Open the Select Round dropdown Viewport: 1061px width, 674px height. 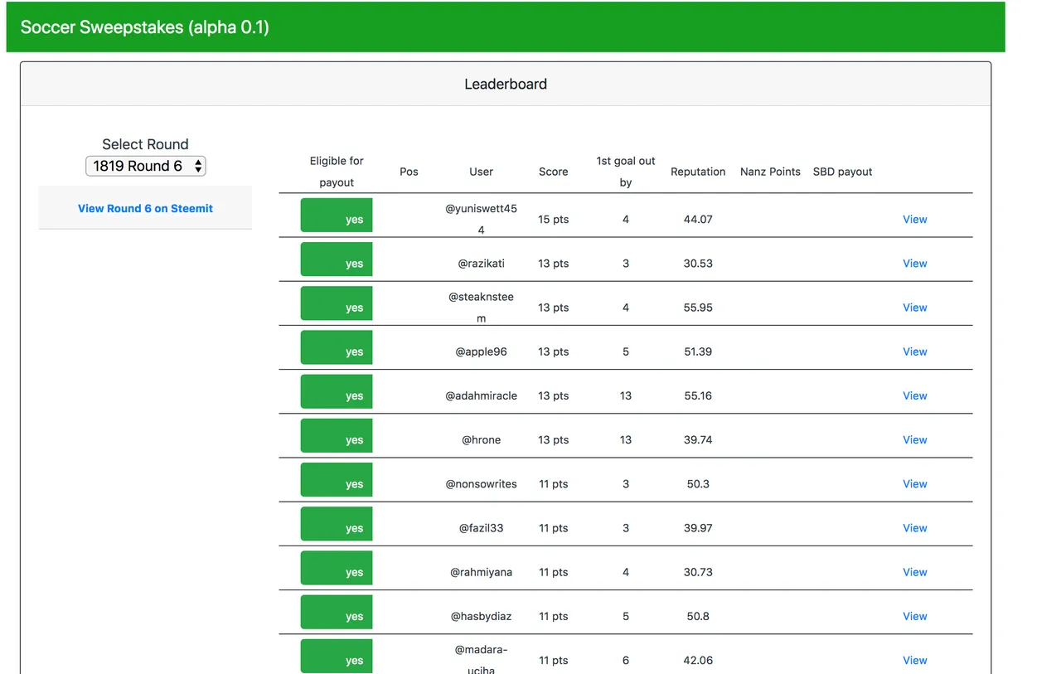tap(146, 166)
